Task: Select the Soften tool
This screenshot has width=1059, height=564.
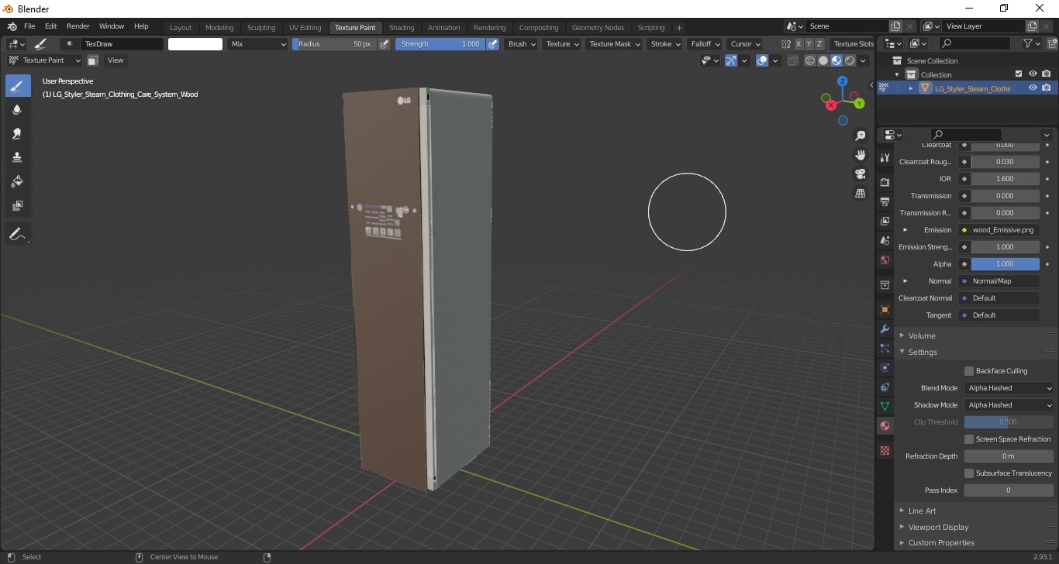Action: [18, 110]
